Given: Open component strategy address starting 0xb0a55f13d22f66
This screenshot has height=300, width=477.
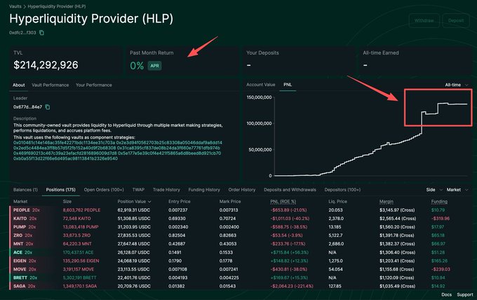Looking at the screenshot, I should tap(65, 158).
